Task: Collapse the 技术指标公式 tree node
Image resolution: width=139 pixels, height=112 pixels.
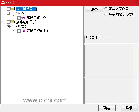Action: (x=3, y=9)
